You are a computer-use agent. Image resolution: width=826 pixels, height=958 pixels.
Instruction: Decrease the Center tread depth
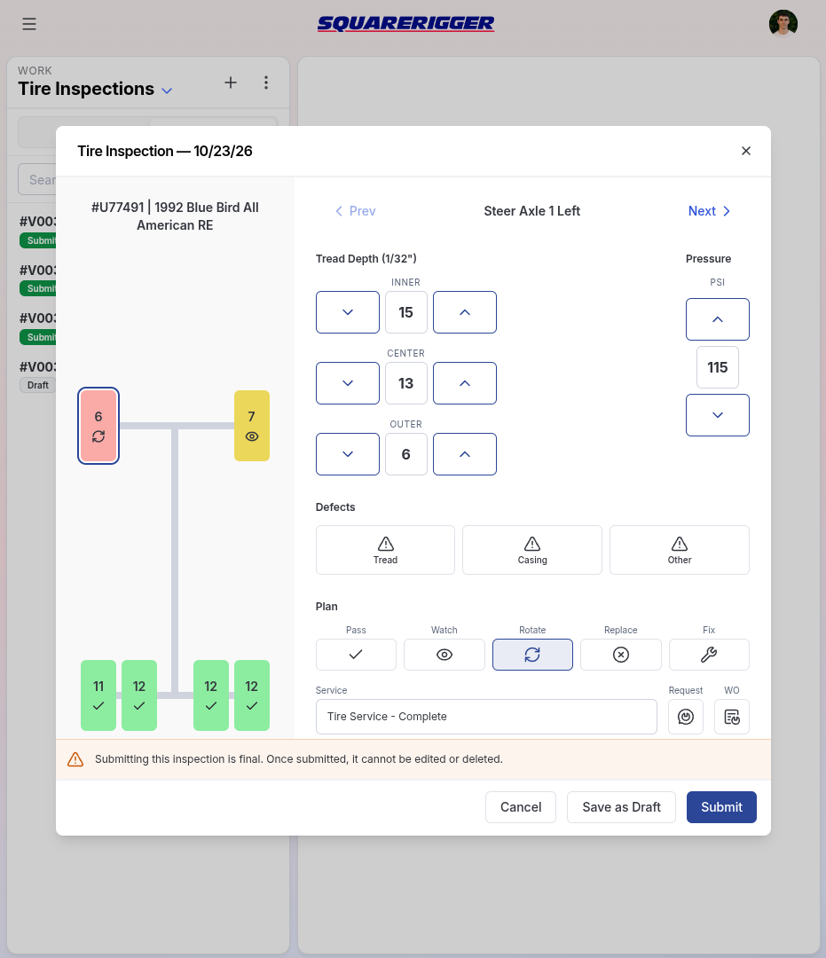click(348, 383)
